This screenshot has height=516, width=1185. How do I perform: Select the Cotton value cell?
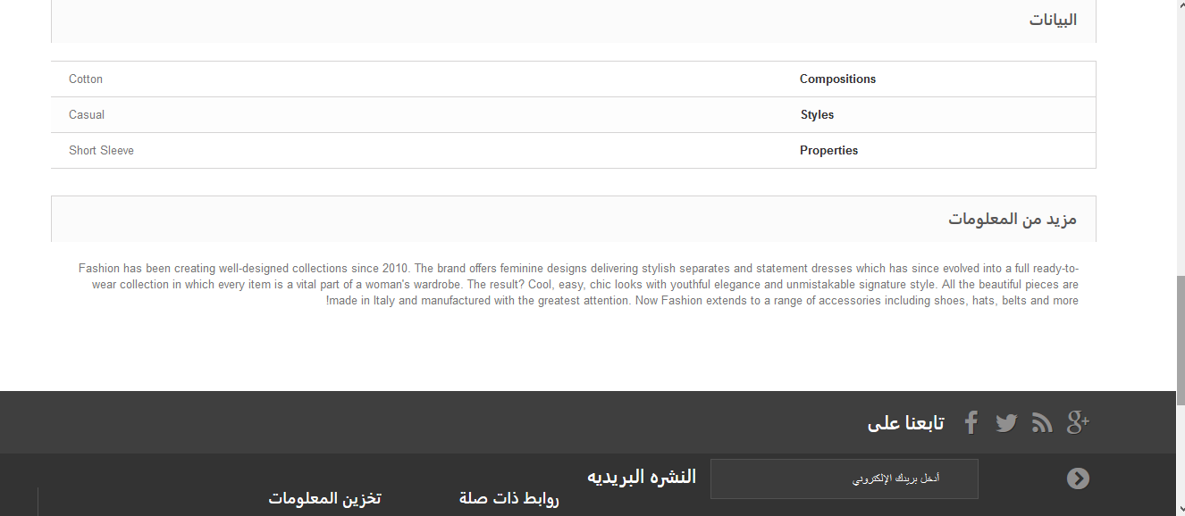coord(86,79)
